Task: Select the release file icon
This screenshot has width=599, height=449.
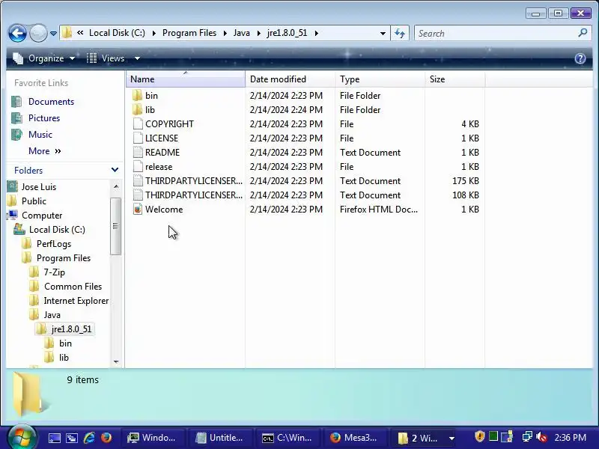Action: click(x=138, y=167)
